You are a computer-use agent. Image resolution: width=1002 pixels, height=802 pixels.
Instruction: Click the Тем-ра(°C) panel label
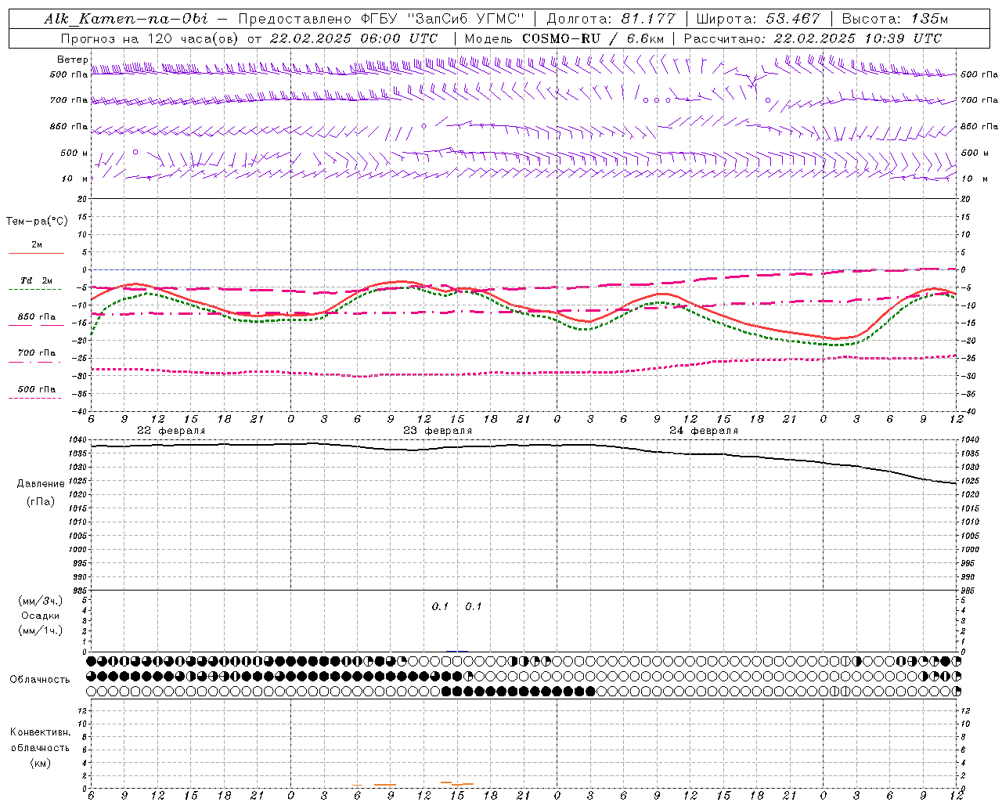[37, 222]
